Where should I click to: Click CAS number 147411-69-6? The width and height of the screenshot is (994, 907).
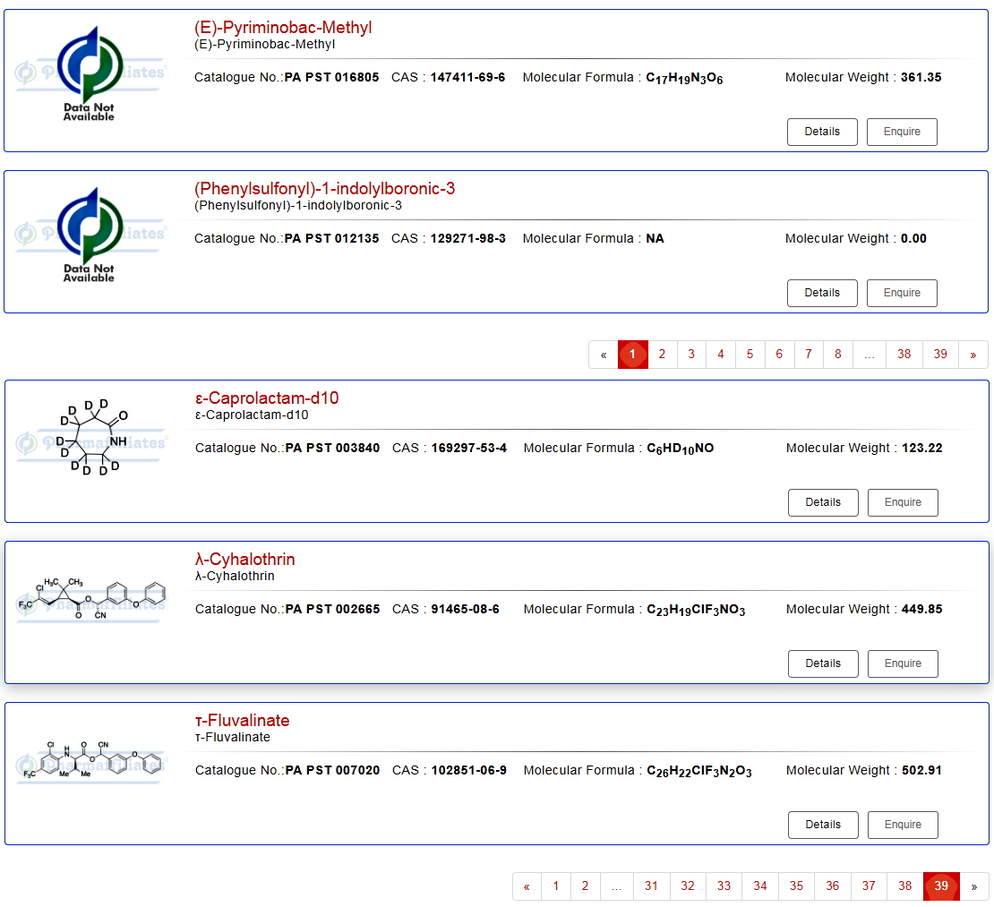(467, 77)
